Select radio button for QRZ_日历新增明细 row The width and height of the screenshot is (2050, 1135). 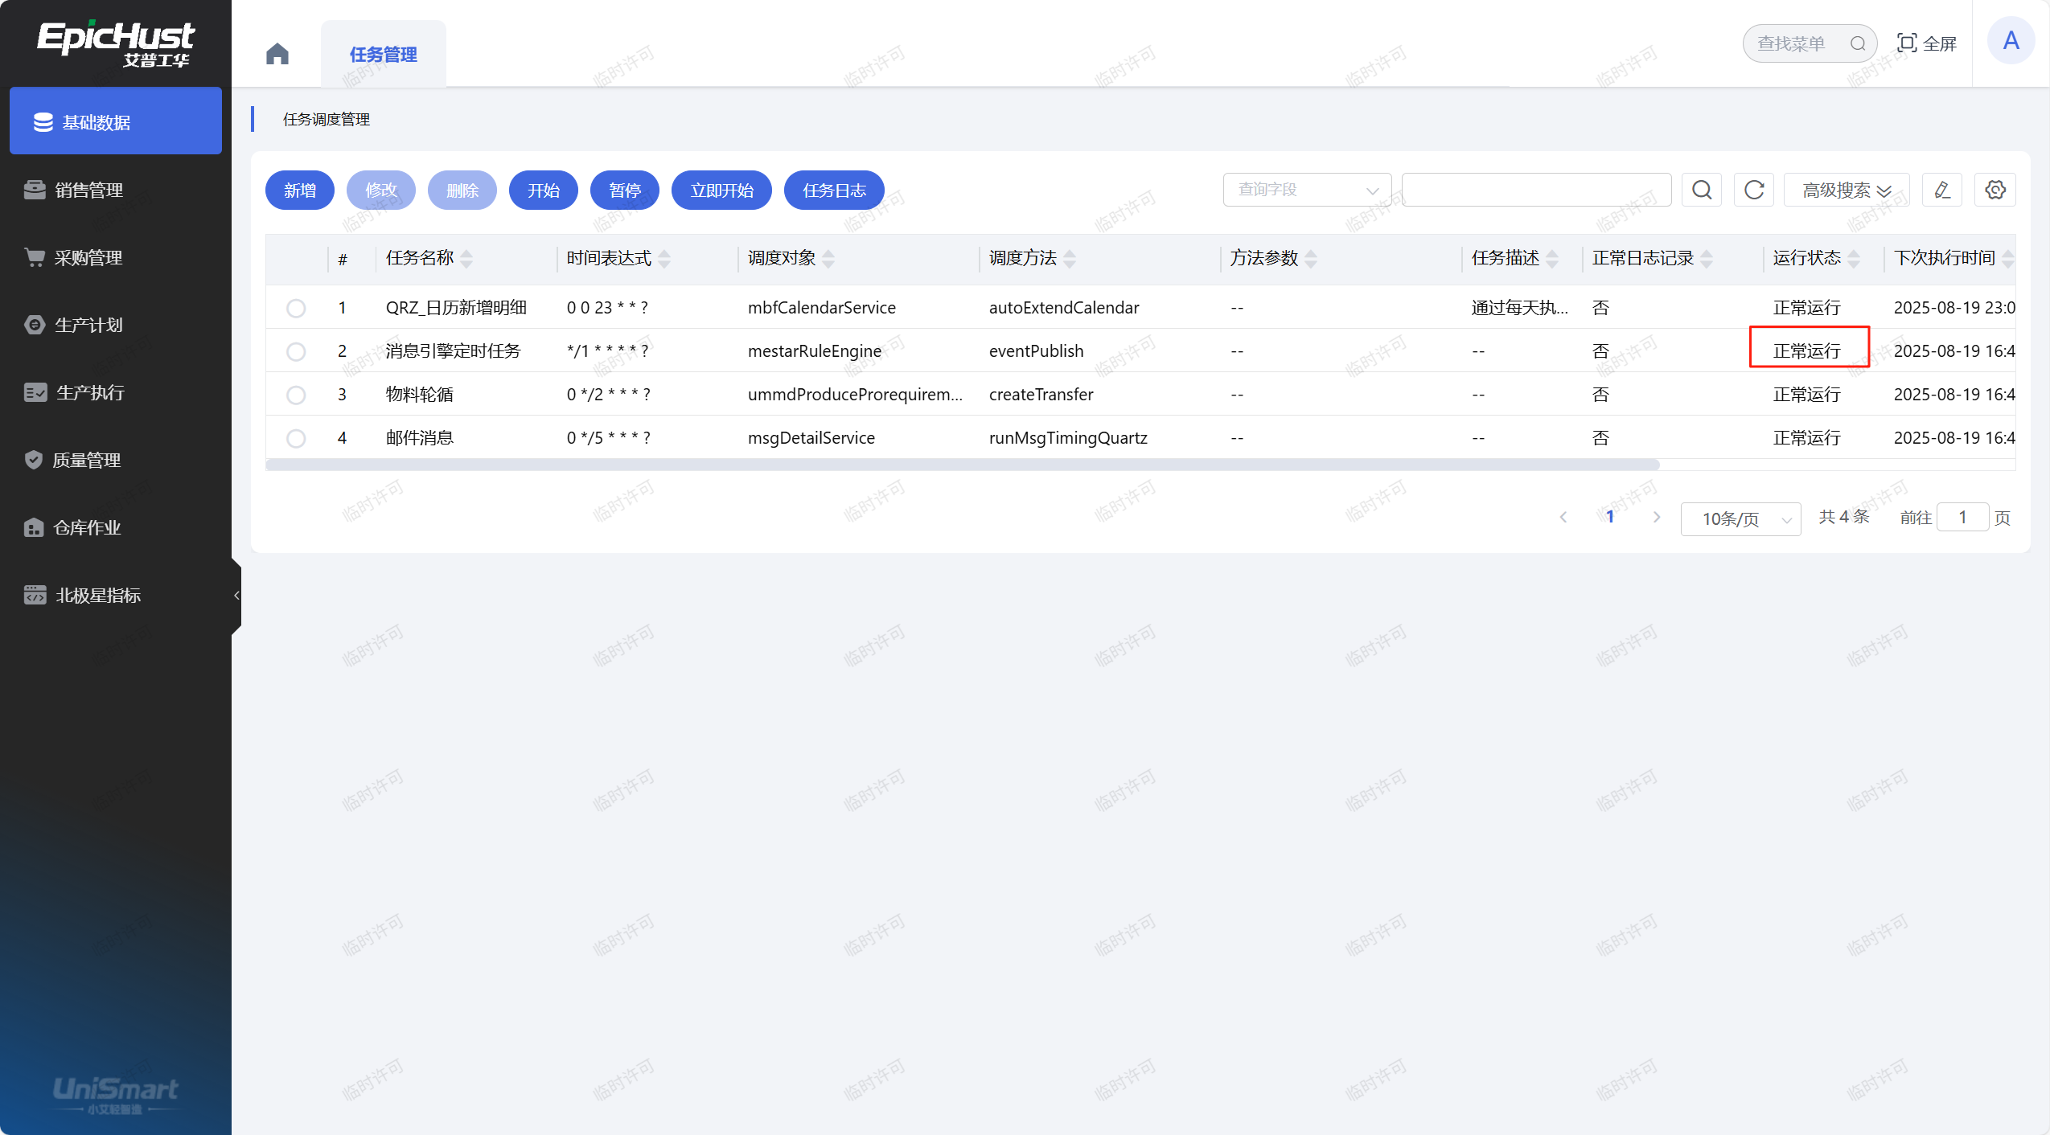(296, 308)
